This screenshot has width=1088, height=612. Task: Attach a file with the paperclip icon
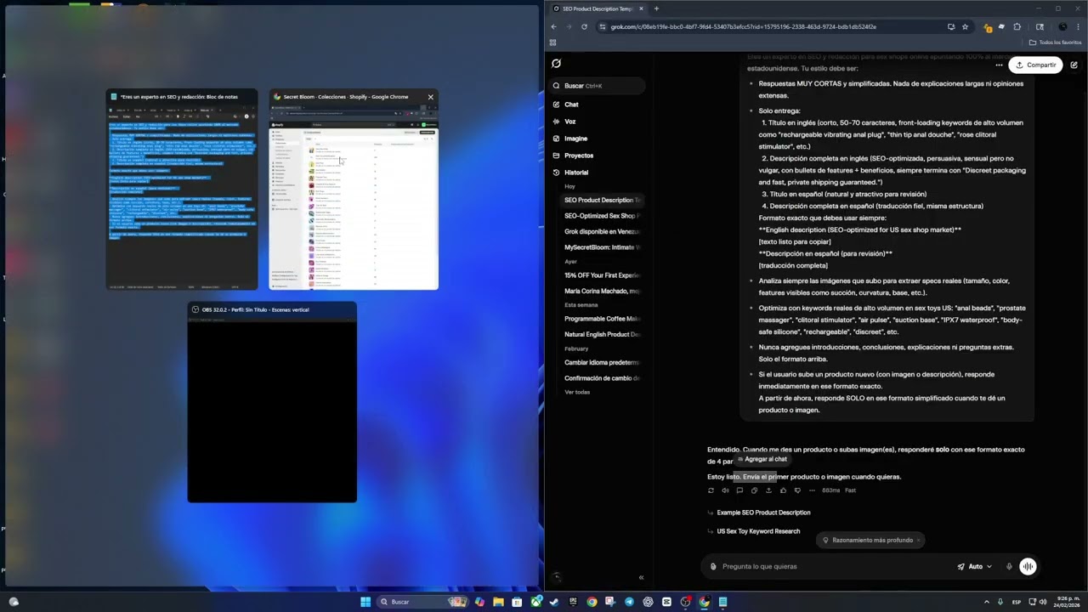coord(713,567)
